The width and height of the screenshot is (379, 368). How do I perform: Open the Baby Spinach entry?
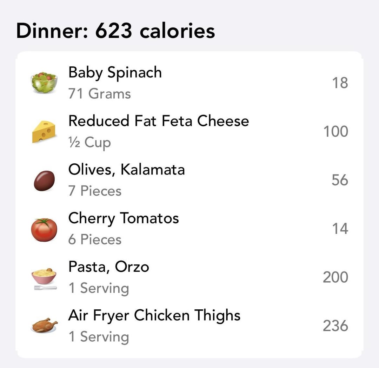tap(189, 83)
